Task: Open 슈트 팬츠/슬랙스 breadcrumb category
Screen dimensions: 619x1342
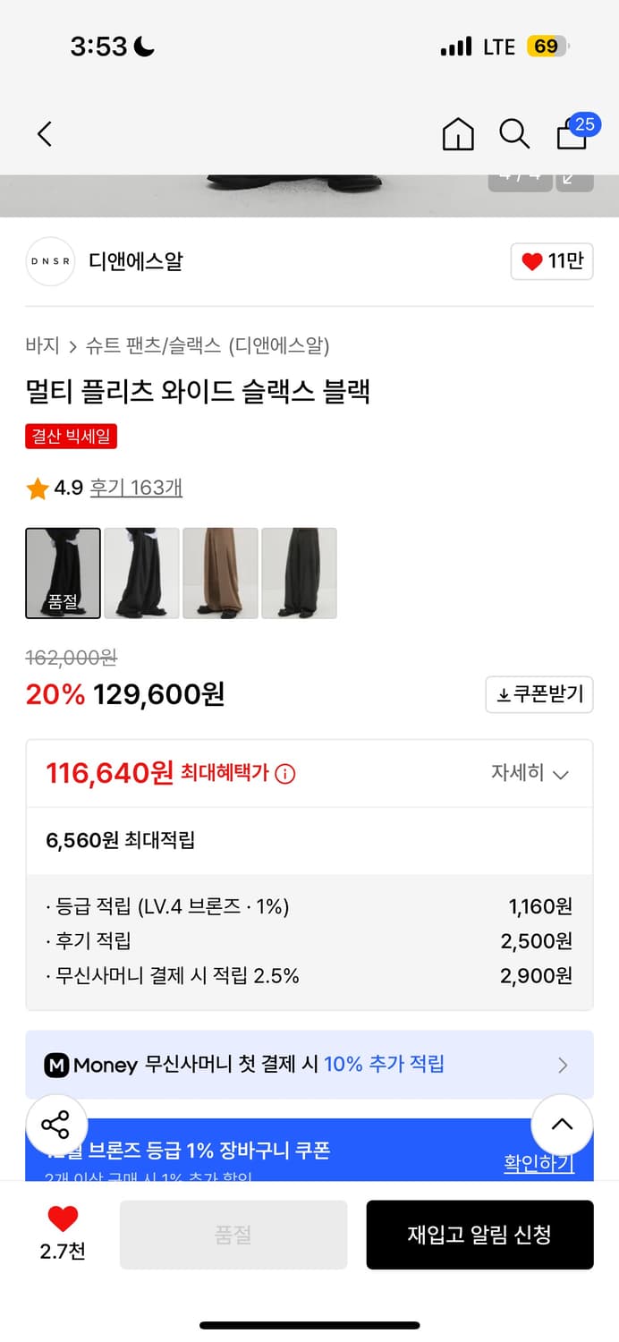Action: pyautogui.click(x=144, y=344)
